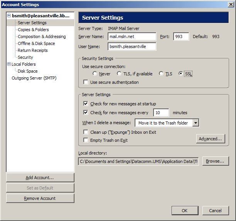
Task: Click the Port field showing 993
Action: pos(181,37)
